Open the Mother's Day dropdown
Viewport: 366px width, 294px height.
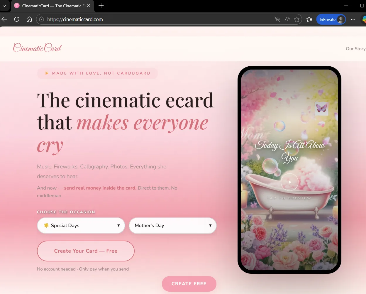pyautogui.click(x=172, y=225)
